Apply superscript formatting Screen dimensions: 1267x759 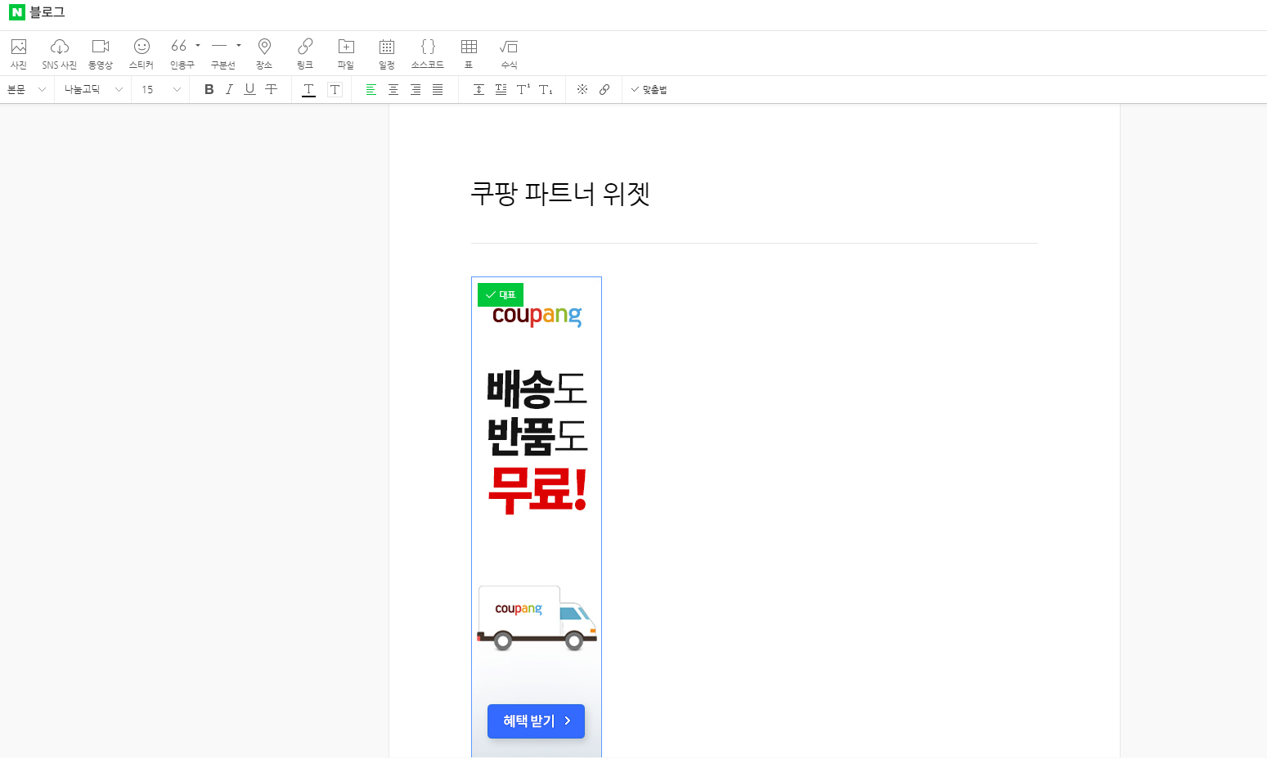click(x=523, y=90)
